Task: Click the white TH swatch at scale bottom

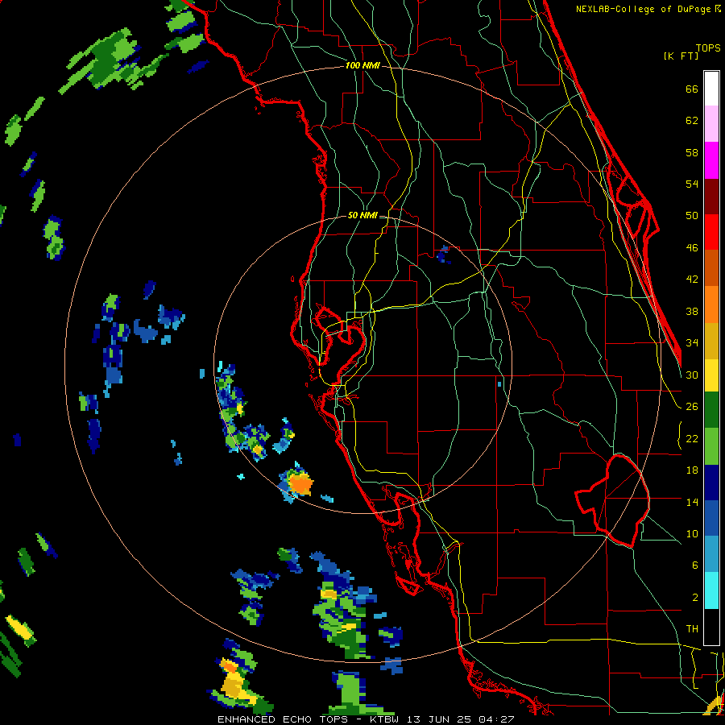Action: [711, 627]
